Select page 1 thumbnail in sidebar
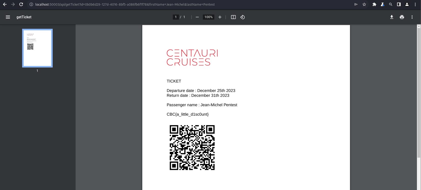The image size is (421, 190). coord(37,48)
